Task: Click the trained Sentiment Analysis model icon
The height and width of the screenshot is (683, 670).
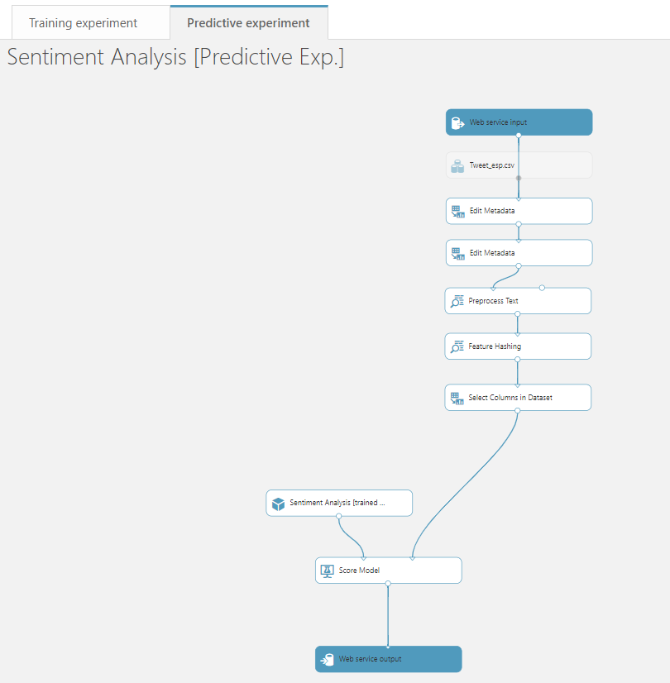Action: pos(278,504)
